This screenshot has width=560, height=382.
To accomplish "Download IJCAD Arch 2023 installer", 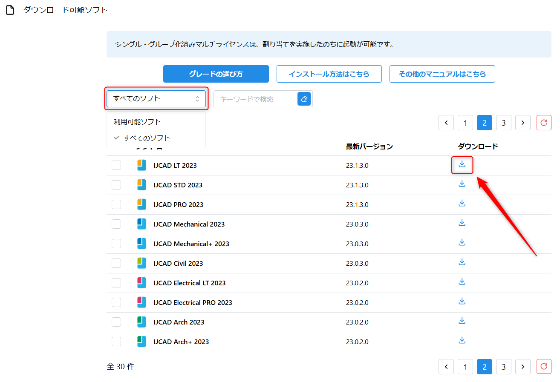I will pos(462,321).
